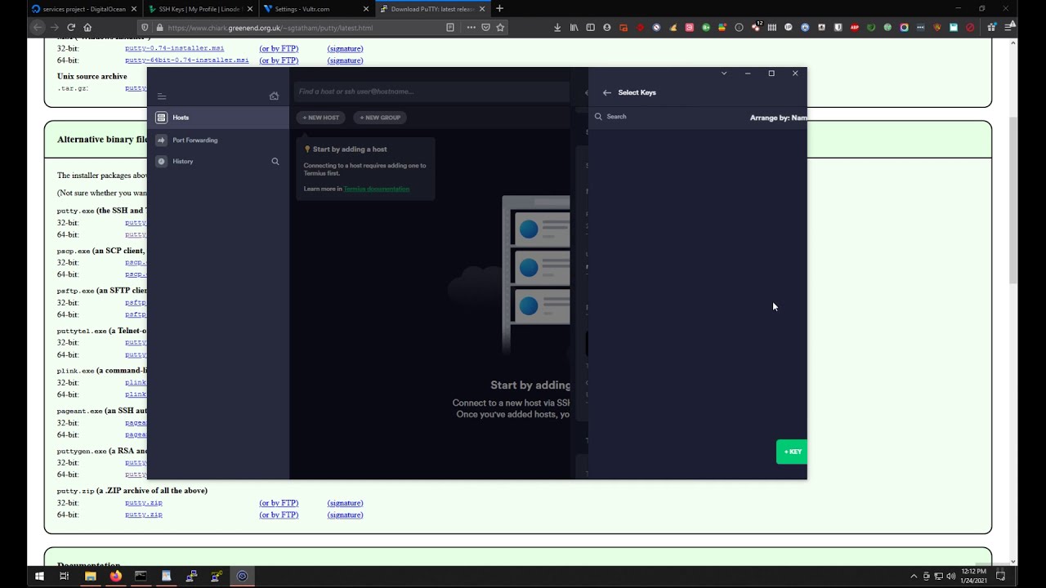Switch to SSH Keys Linode tab
The image size is (1046, 588).
coord(201,9)
